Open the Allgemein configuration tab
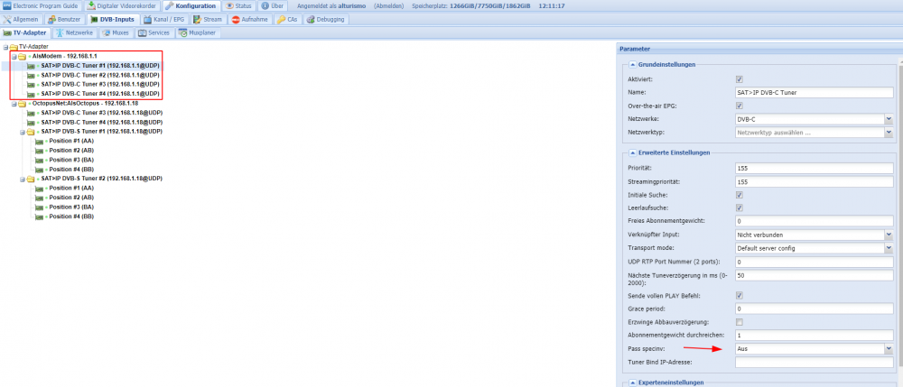The width and height of the screenshot is (903, 387). coord(22,19)
